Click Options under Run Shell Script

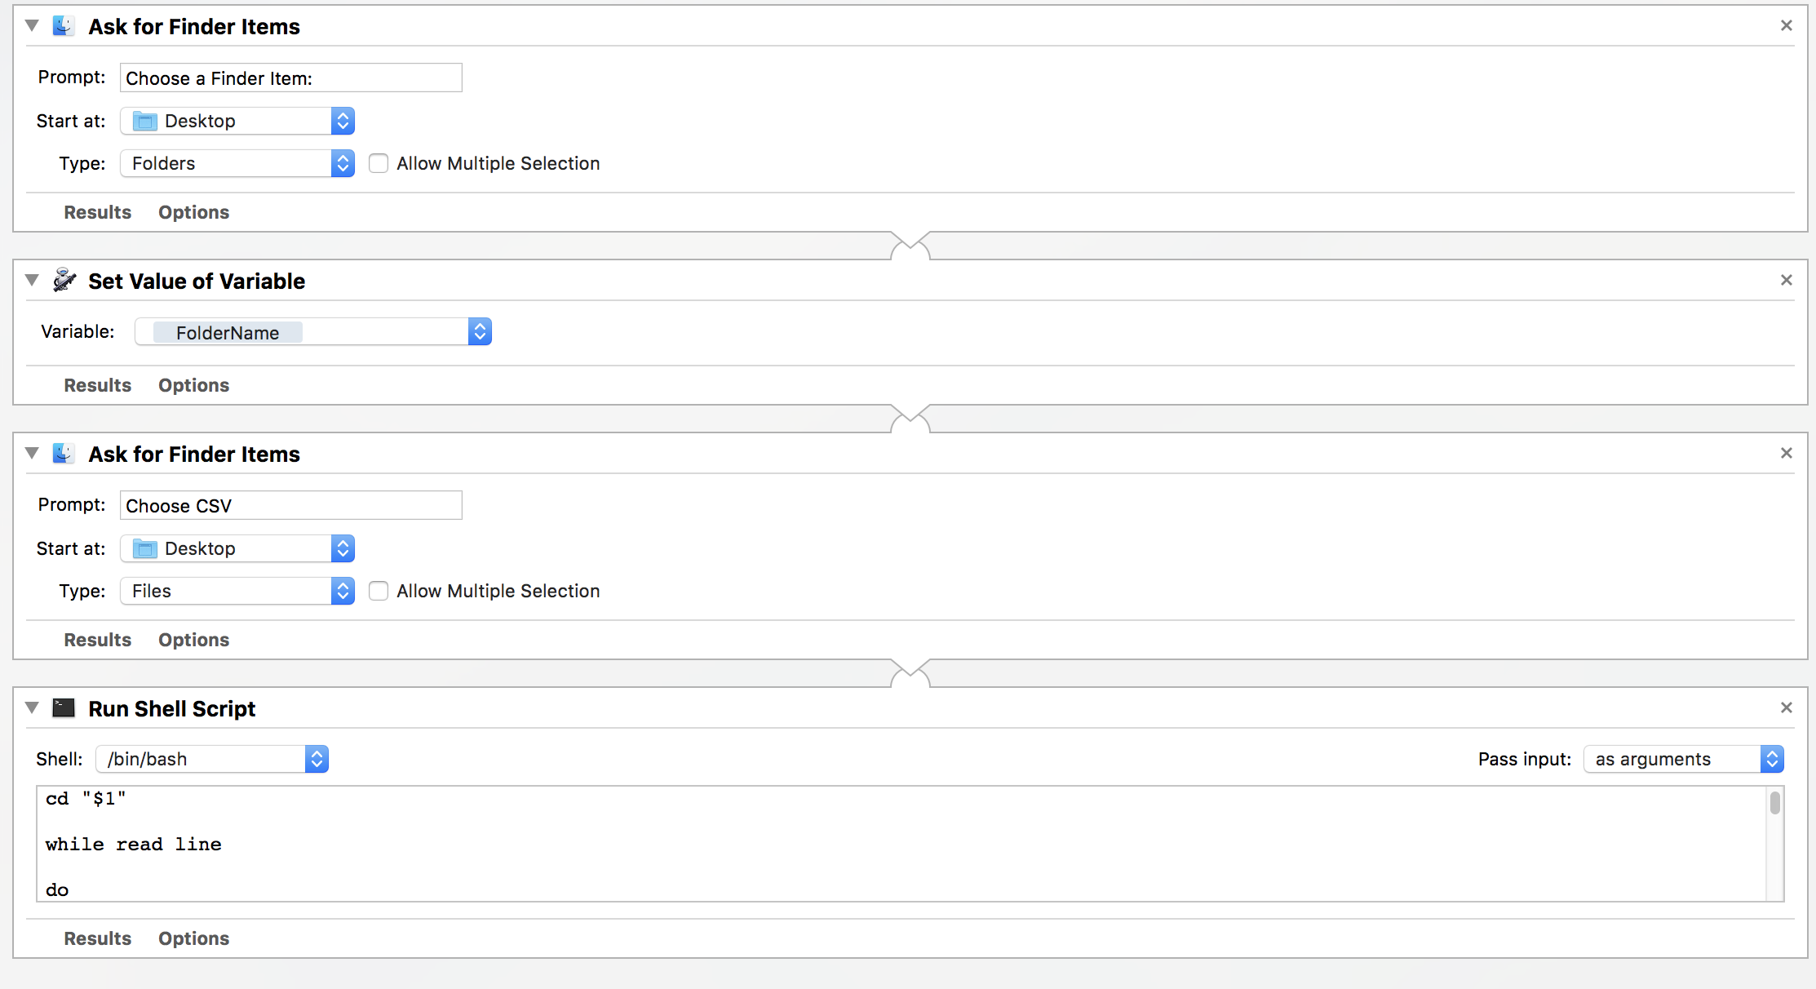coord(193,938)
